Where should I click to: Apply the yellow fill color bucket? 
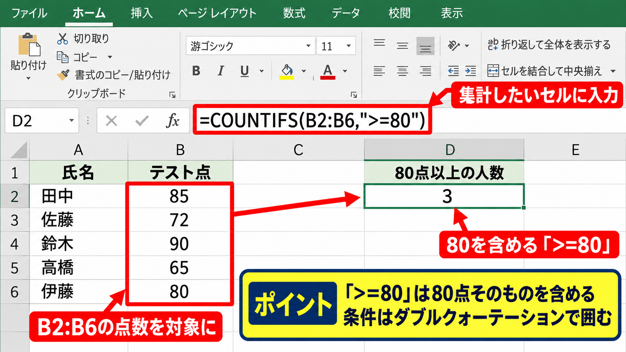click(x=287, y=71)
